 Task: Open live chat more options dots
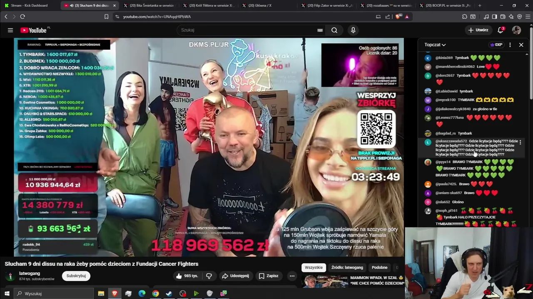coord(510,44)
